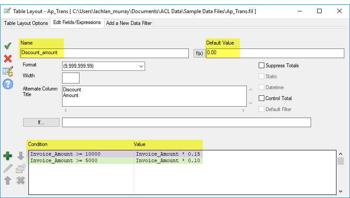Click the move condition down arrow

pos(20,156)
